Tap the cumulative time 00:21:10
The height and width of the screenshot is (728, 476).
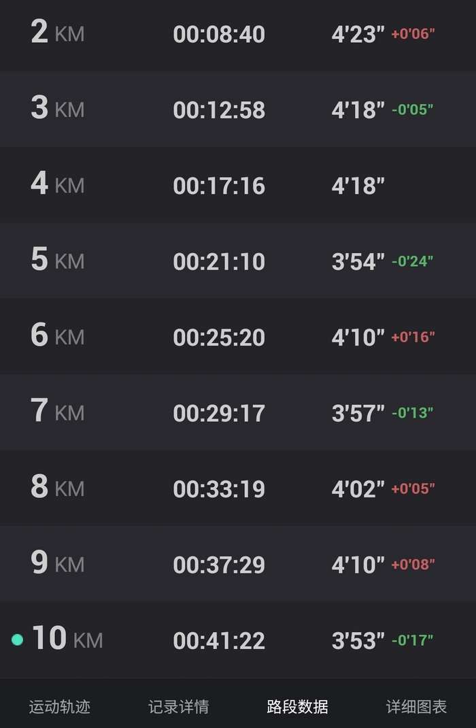click(x=219, y=261)
